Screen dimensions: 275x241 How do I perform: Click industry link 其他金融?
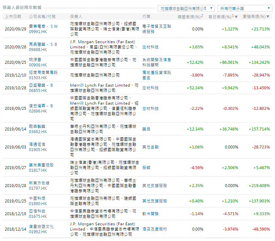(x=150, y=147)
